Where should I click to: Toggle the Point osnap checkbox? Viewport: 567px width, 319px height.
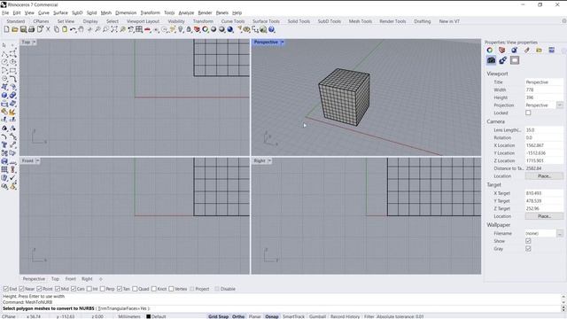pos(39,289)
